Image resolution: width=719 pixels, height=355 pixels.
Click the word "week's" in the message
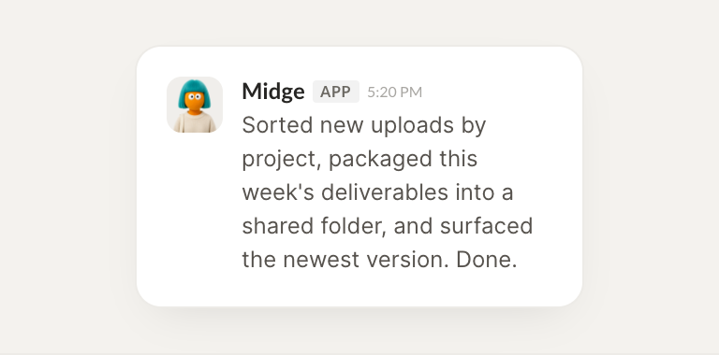tap(278, 192)
